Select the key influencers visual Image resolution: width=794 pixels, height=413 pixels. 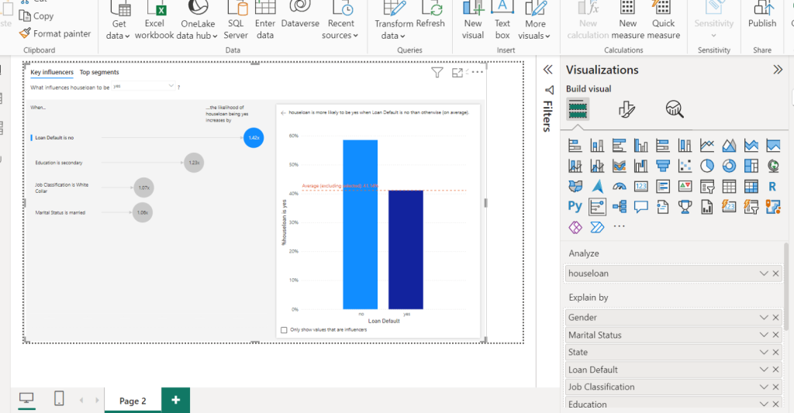coord(597,206)
